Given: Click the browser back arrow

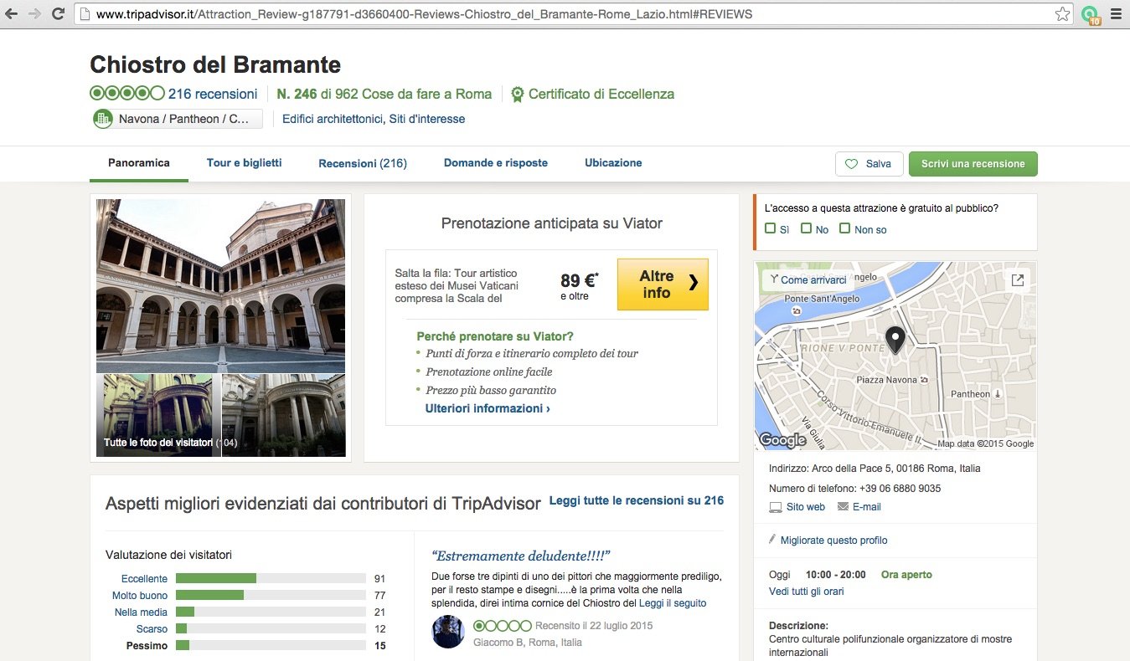Looking at the screenshot, I should tap(13, 14).
